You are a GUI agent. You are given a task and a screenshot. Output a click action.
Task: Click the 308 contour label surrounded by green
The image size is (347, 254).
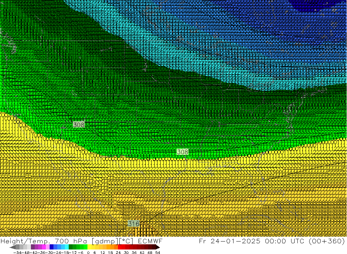tap(79, 125)
